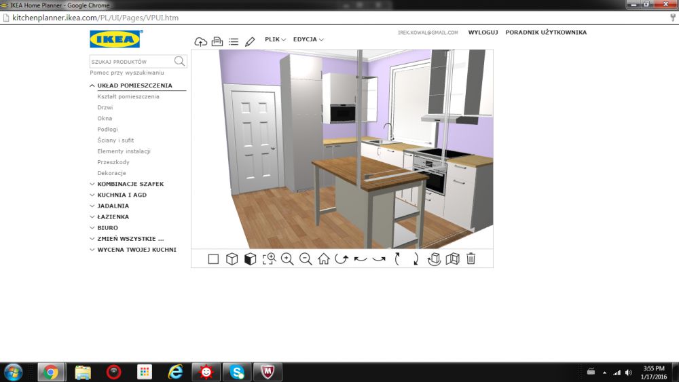Expand the KOMBINACJE SZAFEK section
The image size is (679, 382).
(x=130, y=184)
